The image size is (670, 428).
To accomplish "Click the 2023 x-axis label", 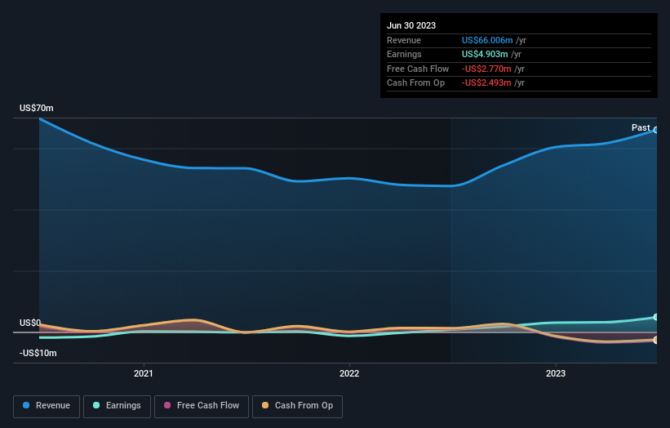I will (x=556, y=373).
